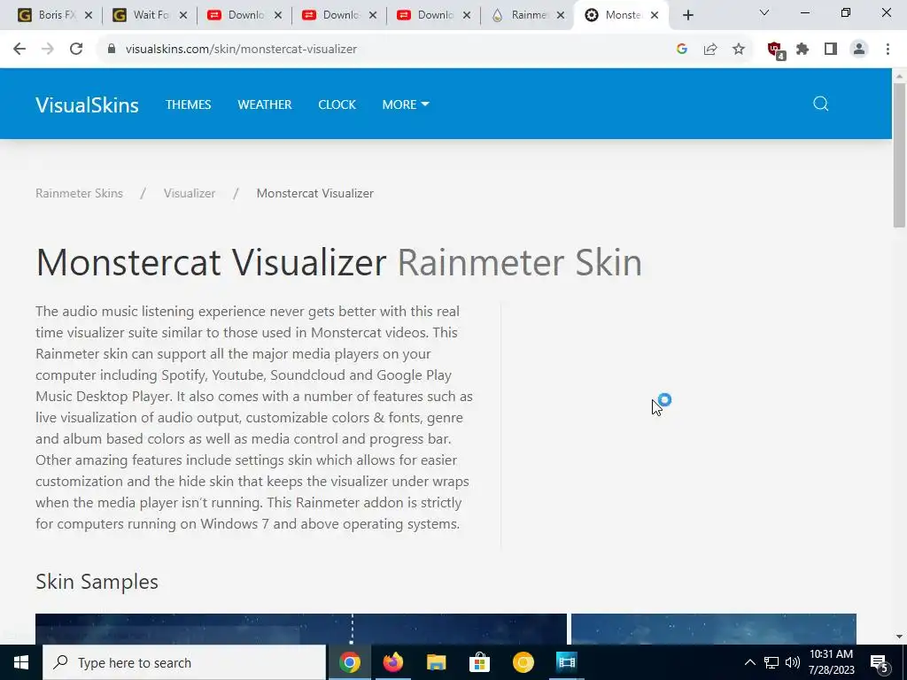Image resolution: width=907 pixels, height=680 pixels.
Task: Show hidden system tray icons
Action: click(749, 662)
